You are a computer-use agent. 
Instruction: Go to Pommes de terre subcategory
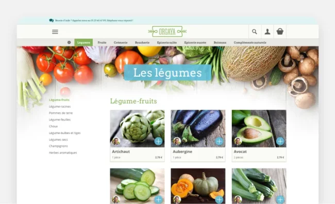pos(61,113)
